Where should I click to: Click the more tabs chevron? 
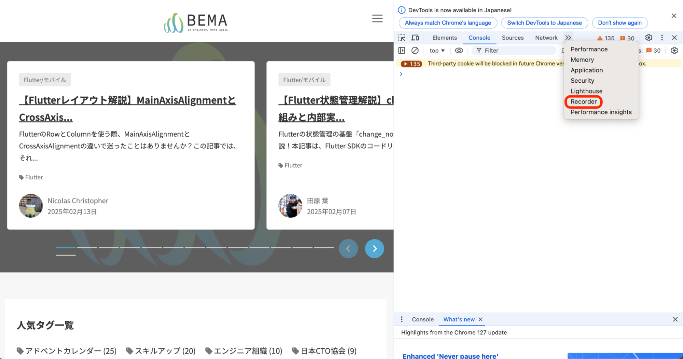(568, 38)
